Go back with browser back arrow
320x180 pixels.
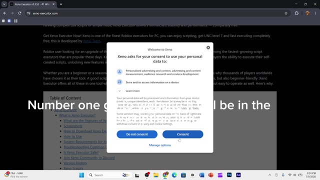[x=4, y=13]
